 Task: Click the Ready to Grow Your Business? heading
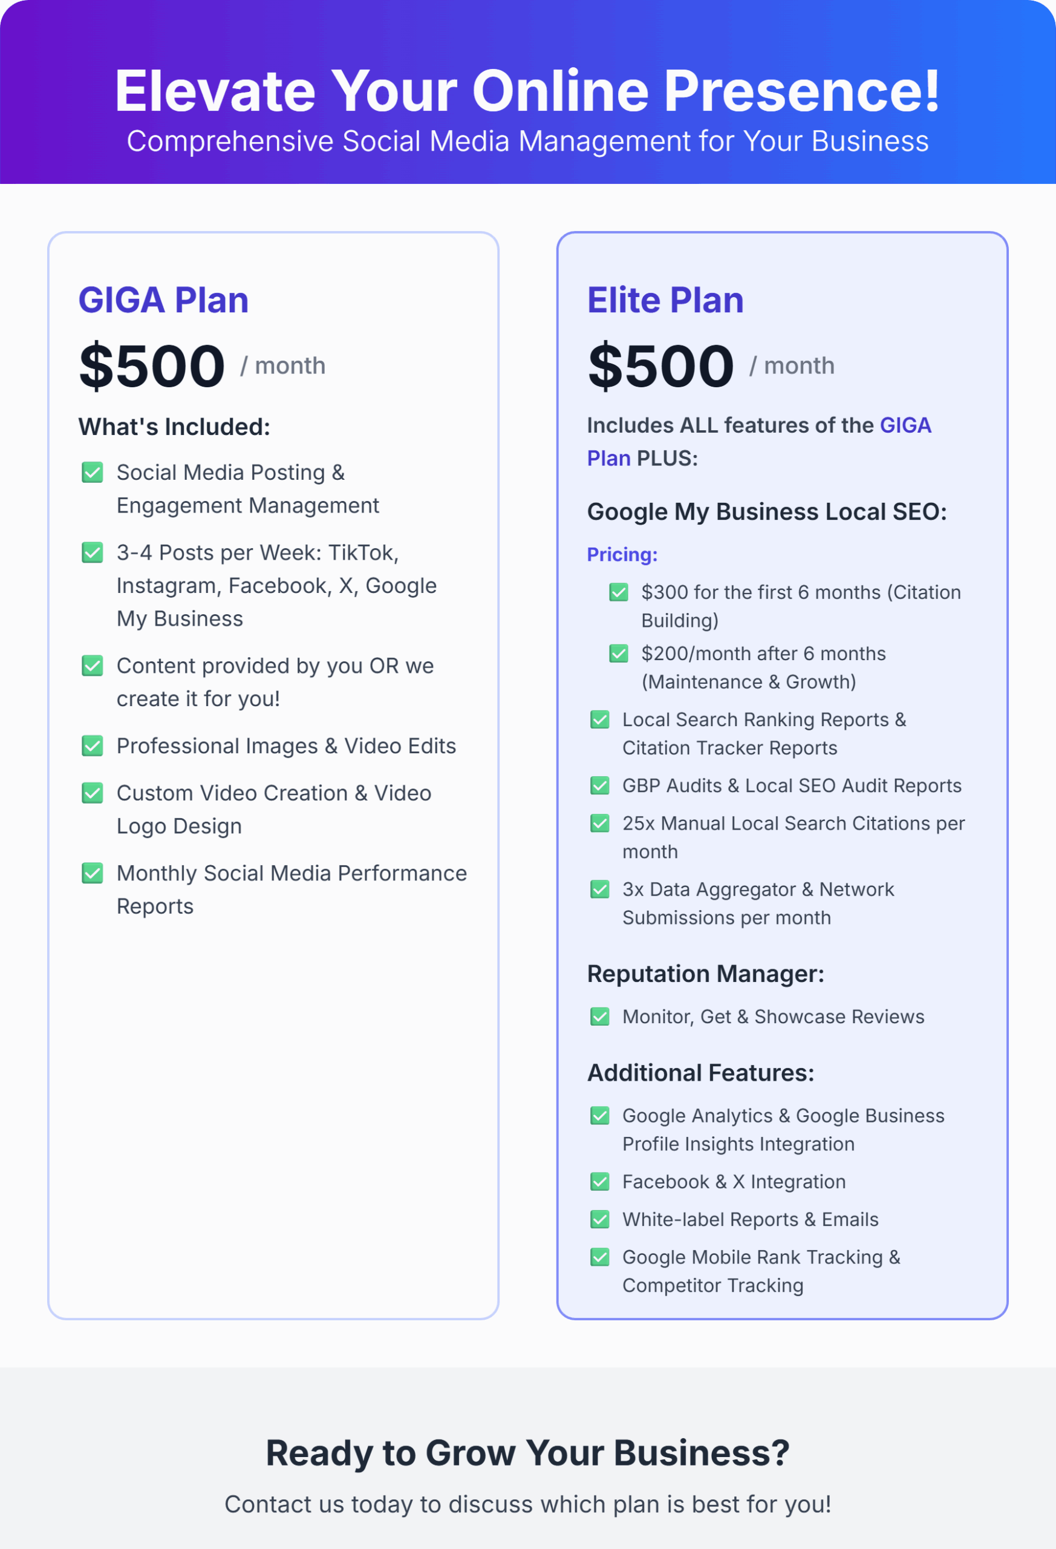pyautogui.click(x=527, y=1453)
